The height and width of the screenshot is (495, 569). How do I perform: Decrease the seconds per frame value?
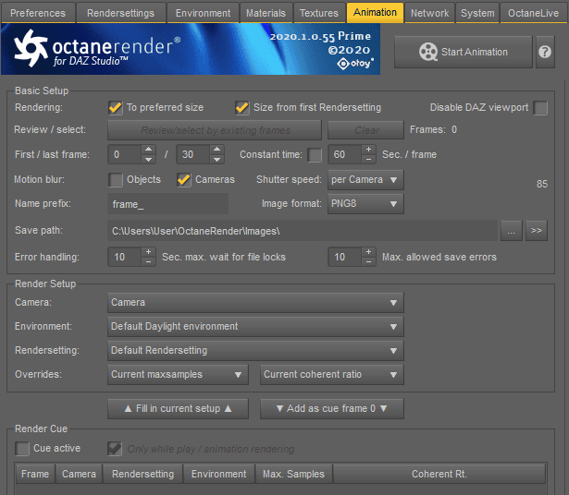tap(367, 159)
